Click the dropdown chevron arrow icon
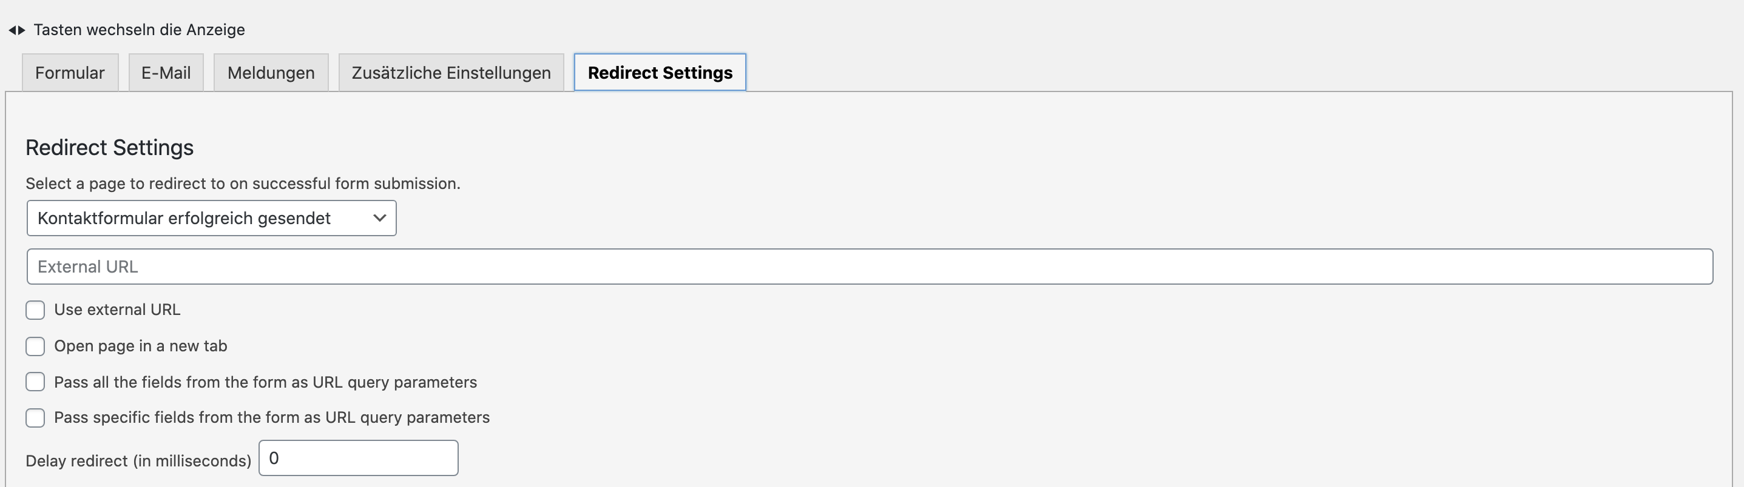The width and height of the screenshot is (1744, 487). tap(379, 218)
